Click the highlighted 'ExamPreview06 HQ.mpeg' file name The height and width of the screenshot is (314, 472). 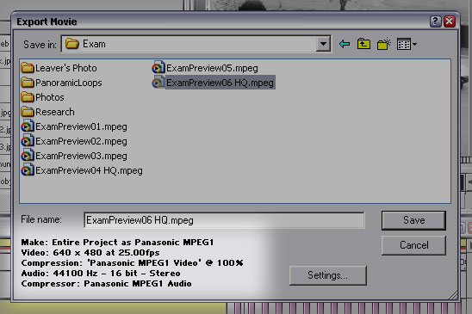pyautogui.click(x=220, y=83)
